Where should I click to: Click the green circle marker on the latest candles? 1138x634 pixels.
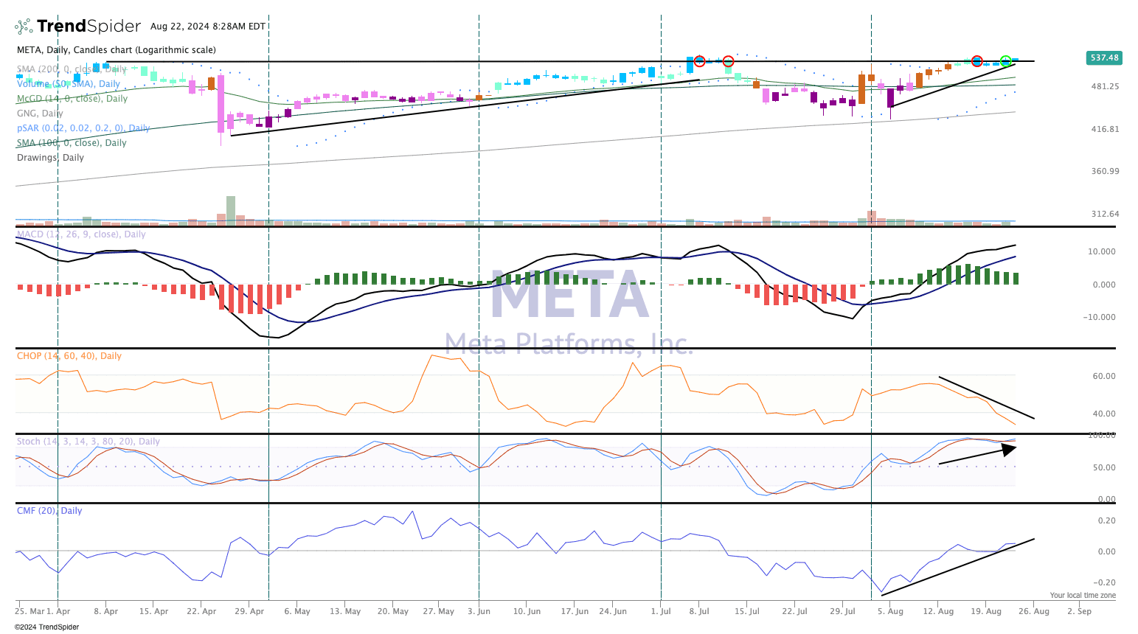pyautogui.click(x=1005, y=60)
